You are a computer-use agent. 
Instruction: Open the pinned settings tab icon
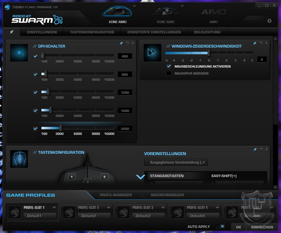pyautogui.click(x=12, y=32)
